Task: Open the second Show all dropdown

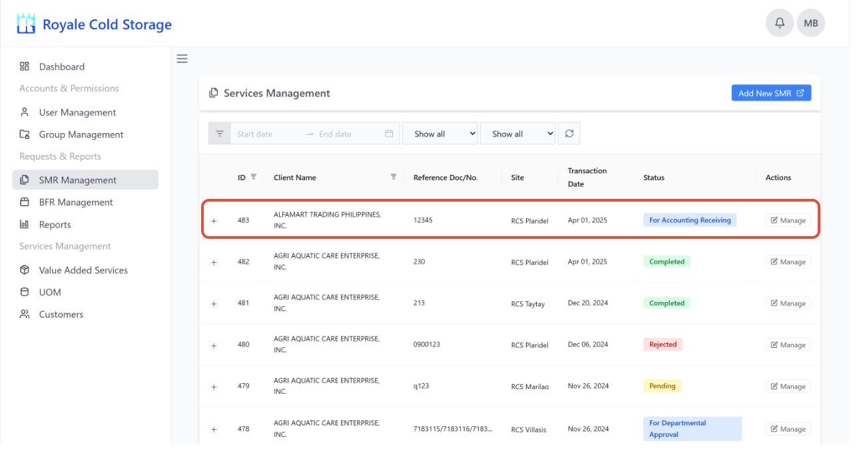Action: 518,134
